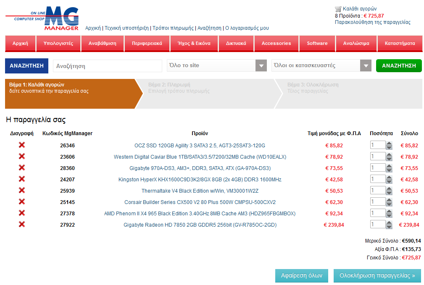This screenshot has width=424, height=285.
Task: Open the Αναλώσιμα menu tab
Action: pyautogui.click(x=356, y=43)
